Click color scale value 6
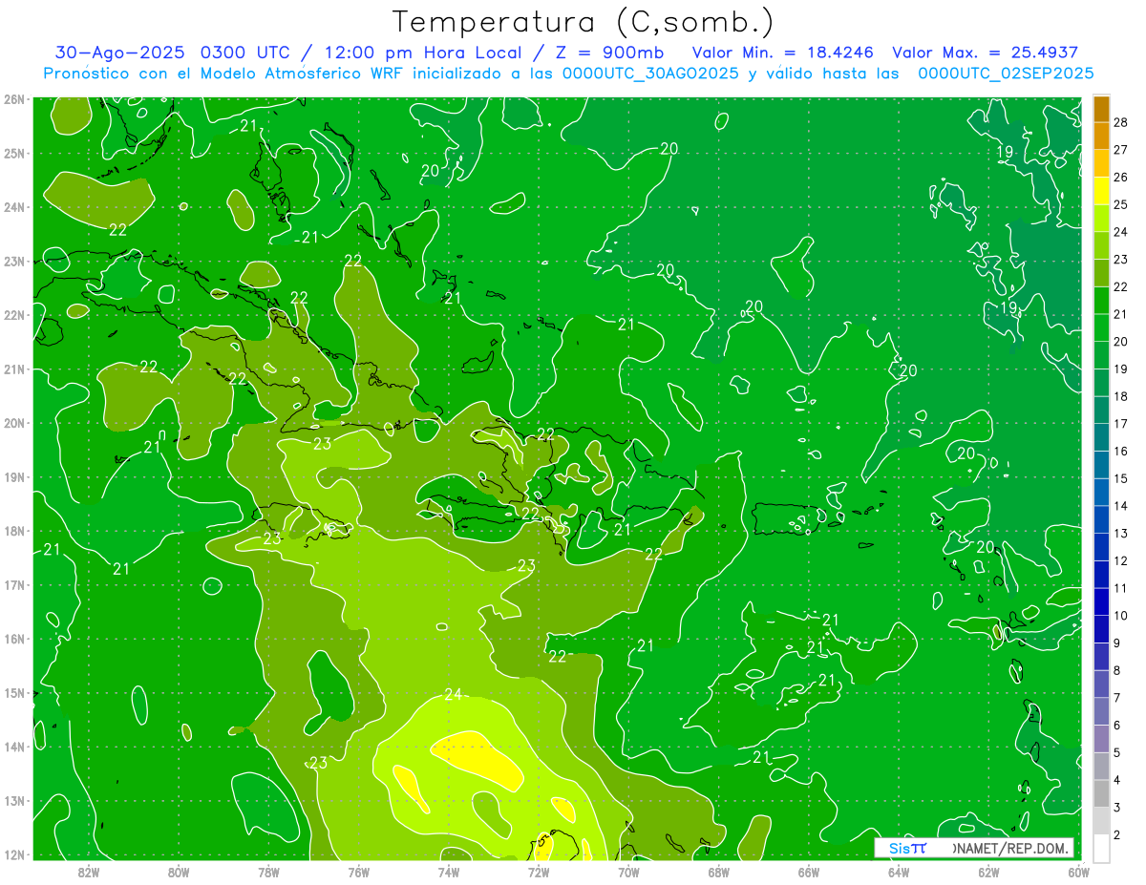The width and height of the screenshot is (1146, 885). [1117, 725]
